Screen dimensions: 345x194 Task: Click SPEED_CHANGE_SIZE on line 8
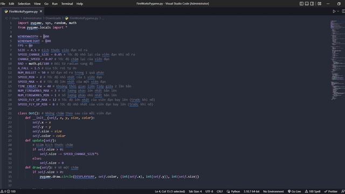point(33,54)
